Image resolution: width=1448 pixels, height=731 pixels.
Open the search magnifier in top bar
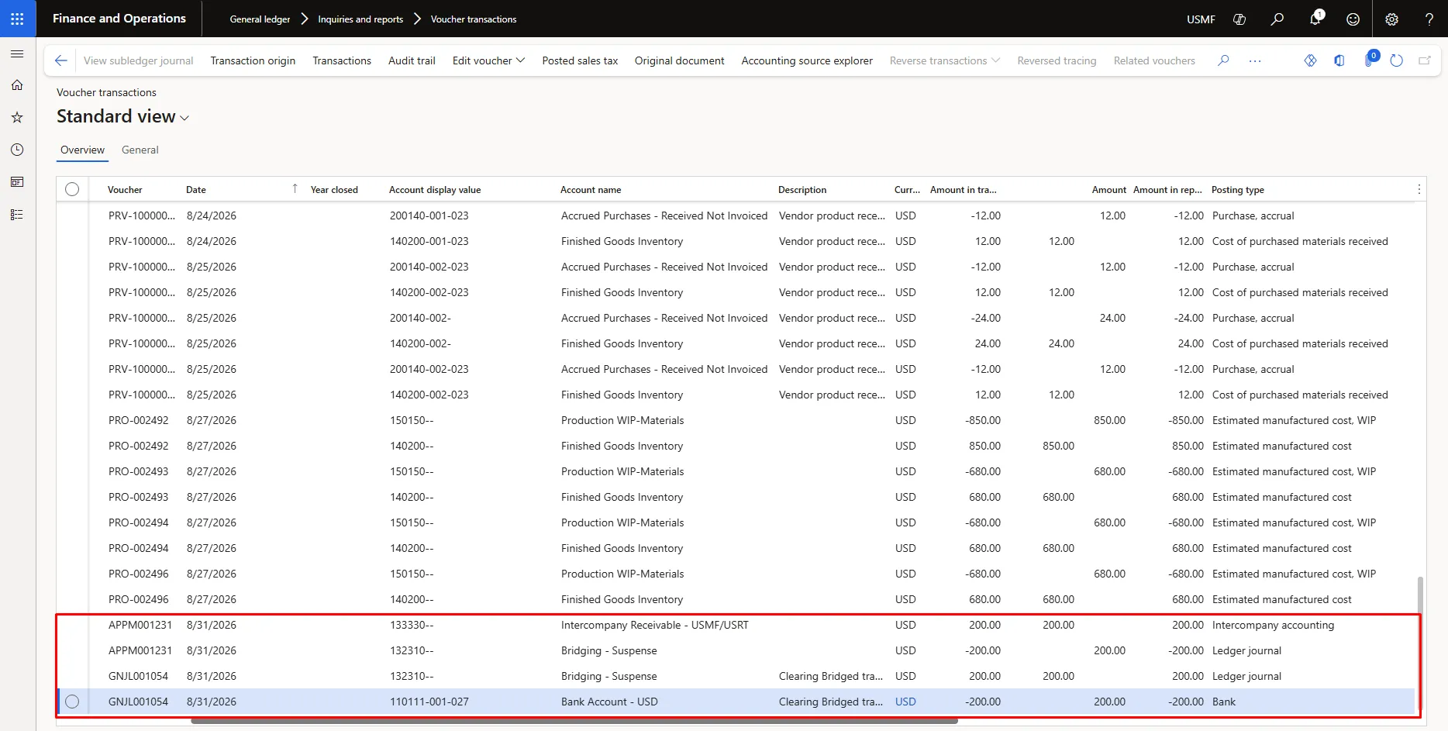1277,19
